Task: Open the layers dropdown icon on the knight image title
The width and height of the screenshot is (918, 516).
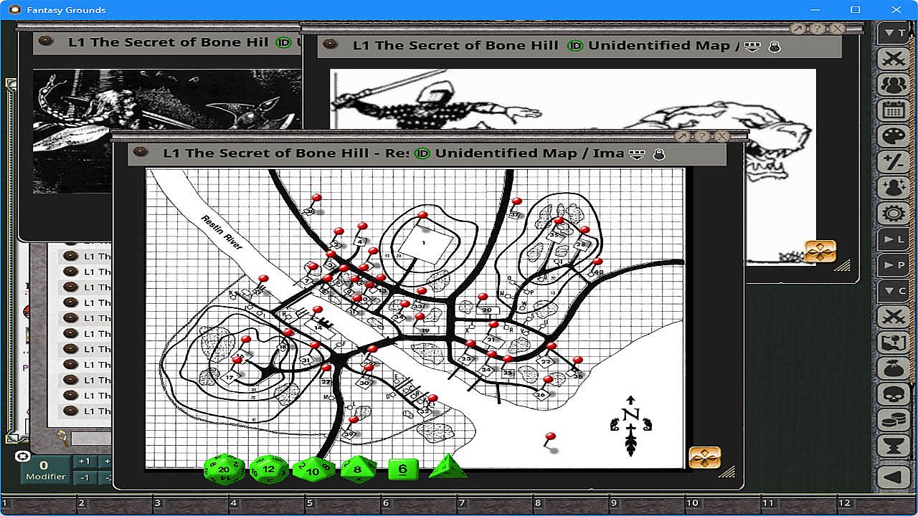Action: pyautogui.click(x=752, y=47)
